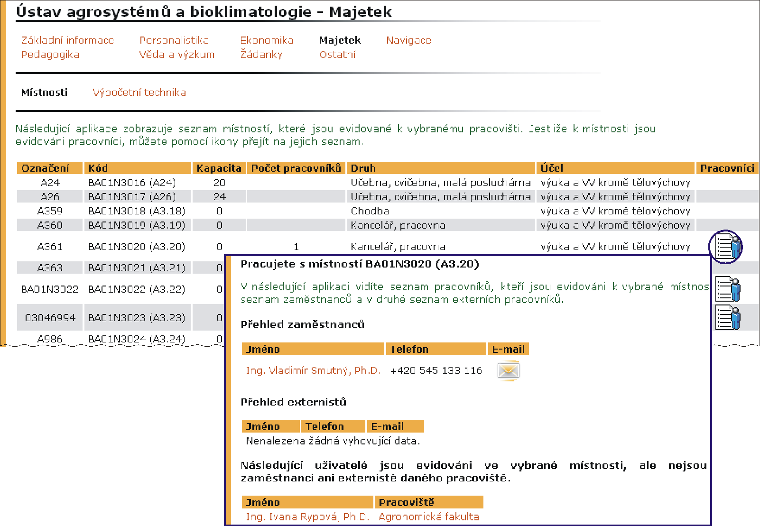The height and width of the screenshot is (526, 760).
Task: Open the Navigace menu
Action: [x=408, y=40]
